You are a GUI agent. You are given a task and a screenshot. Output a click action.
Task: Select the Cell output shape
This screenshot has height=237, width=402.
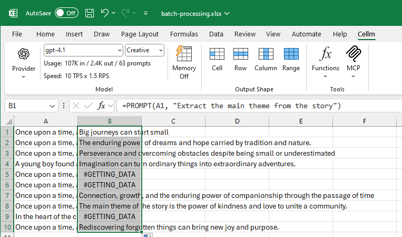(x=217, y=54)
